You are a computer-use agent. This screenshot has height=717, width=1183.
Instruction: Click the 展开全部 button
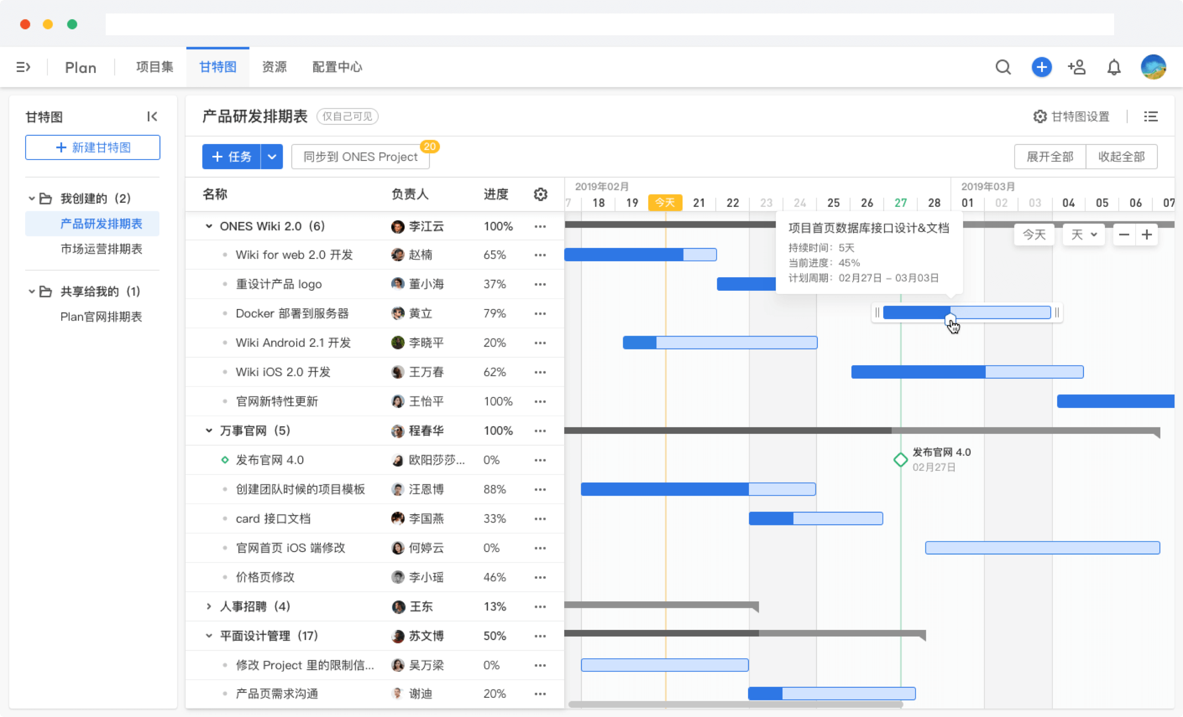point(1050,157)
